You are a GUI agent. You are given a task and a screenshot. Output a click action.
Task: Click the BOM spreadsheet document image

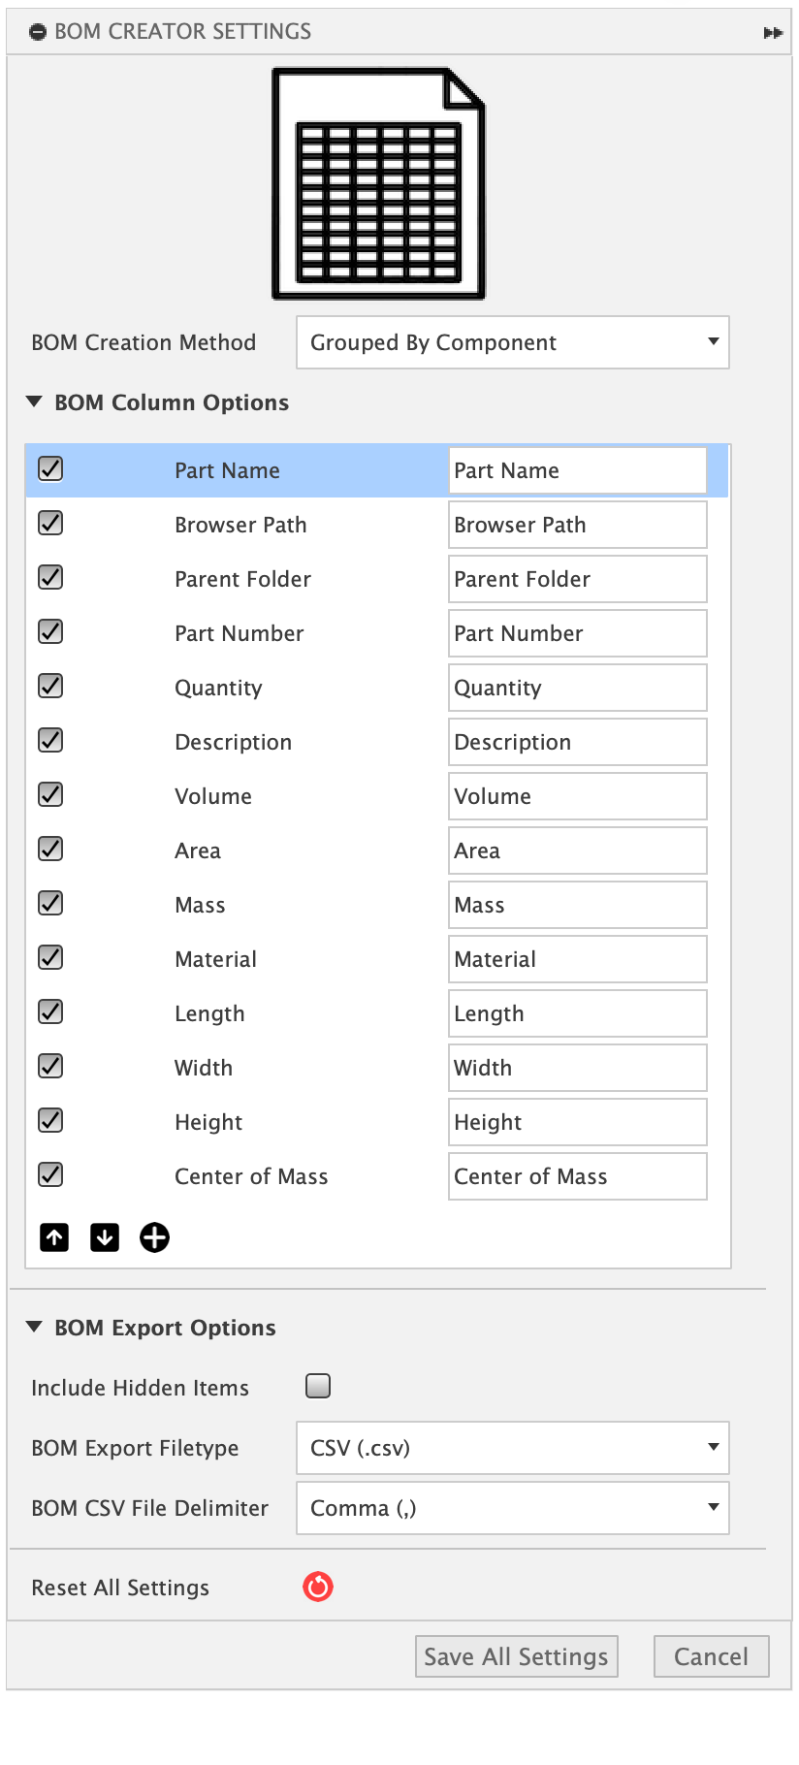pos(379,183)
